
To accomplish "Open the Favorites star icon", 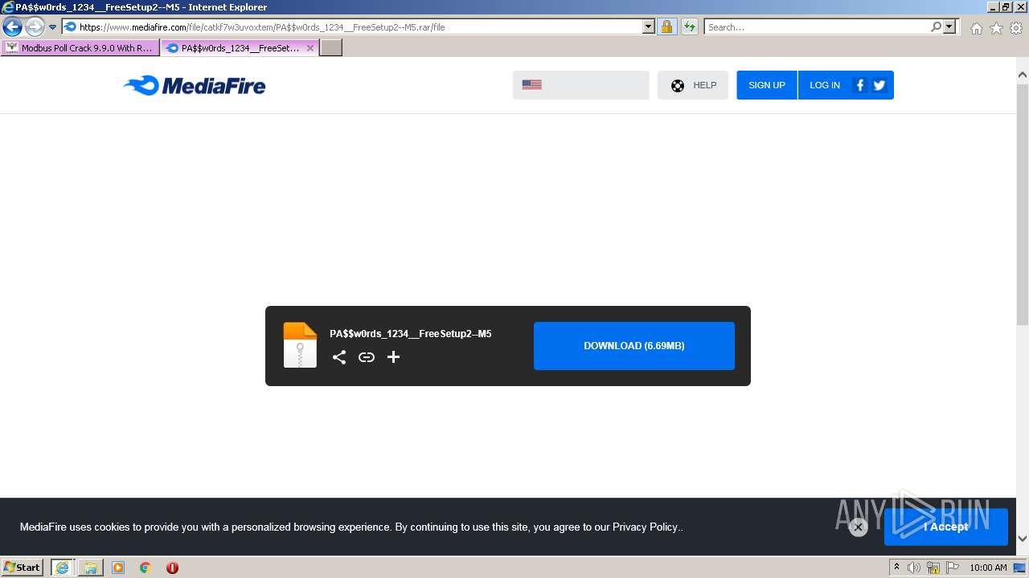I will [x=996, y=28].
